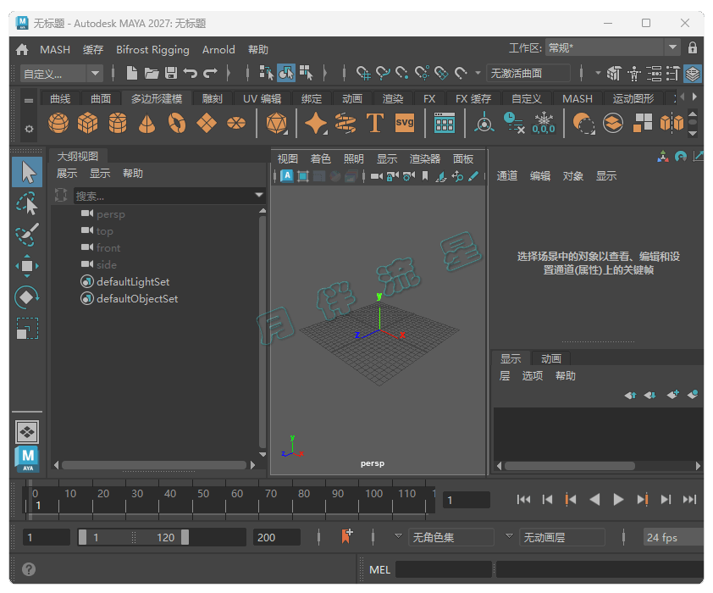
Task: Activate the Move tool in toolbox
Action: pyautogui.click(x=27, y=266)
